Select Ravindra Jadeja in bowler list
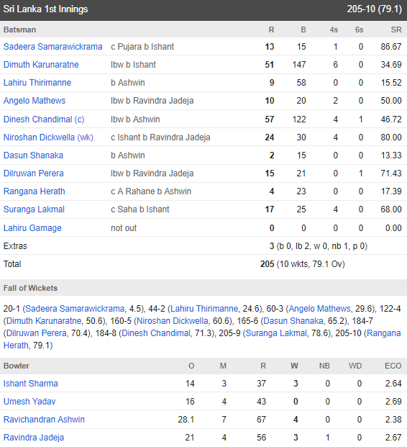 coord(34,438)
